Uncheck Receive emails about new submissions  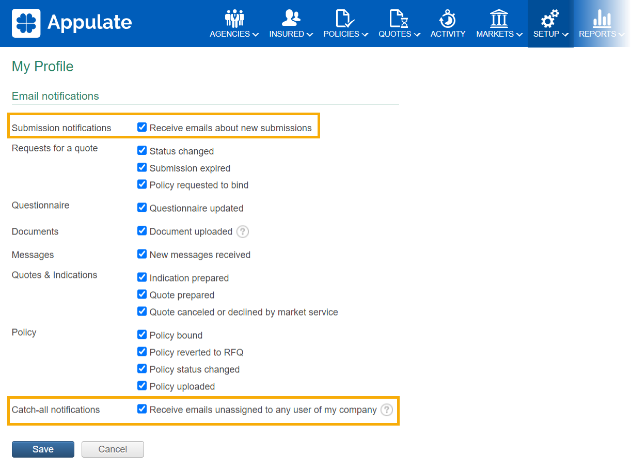coord(142,128)
